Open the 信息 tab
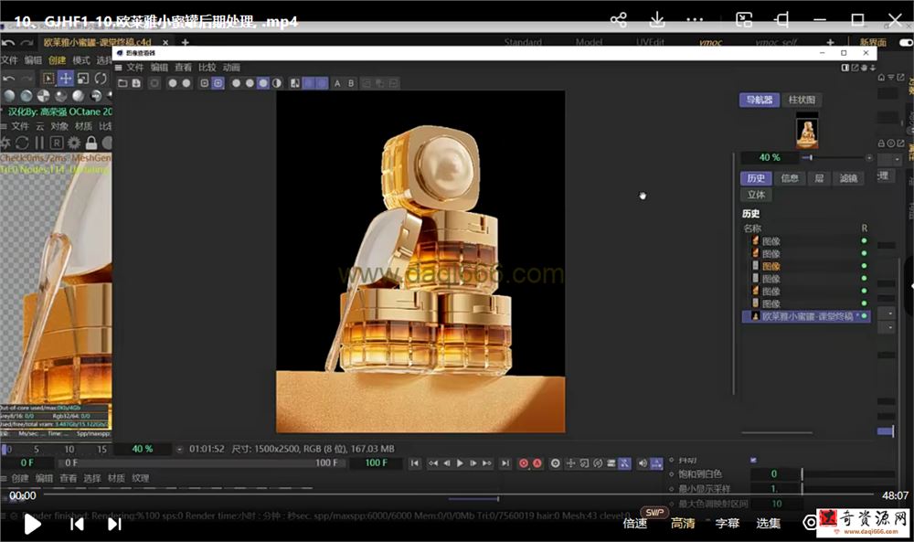Viewport: 914px width, 542px height. tap(790, 178)
